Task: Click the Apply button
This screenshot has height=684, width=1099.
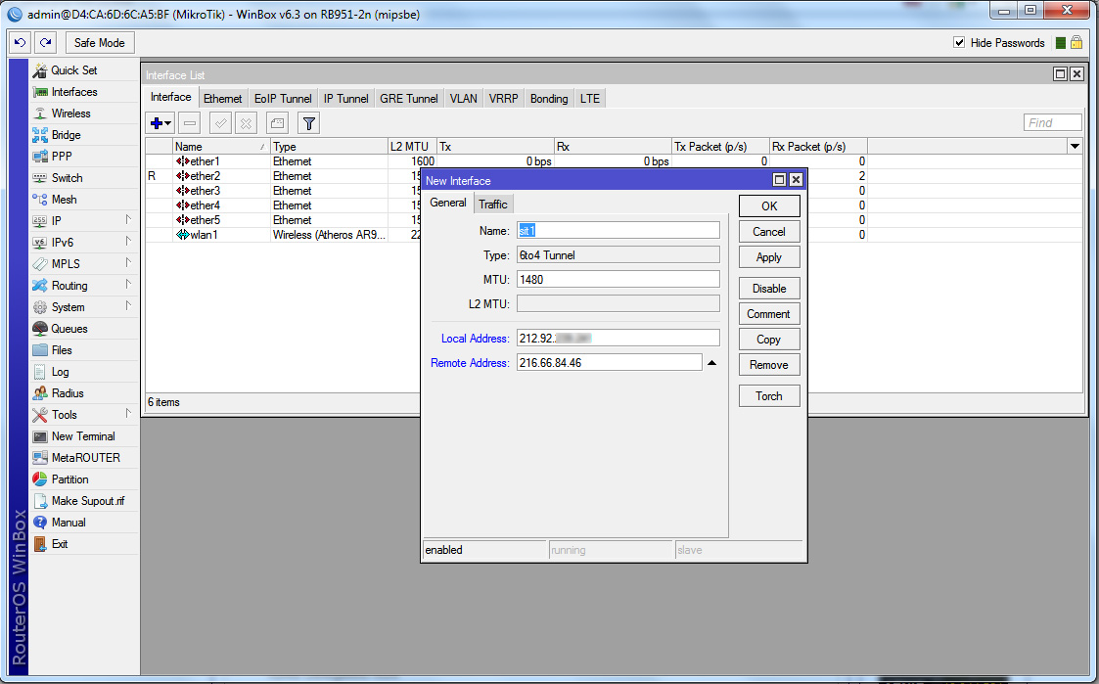Action: [x=768, y=257]
